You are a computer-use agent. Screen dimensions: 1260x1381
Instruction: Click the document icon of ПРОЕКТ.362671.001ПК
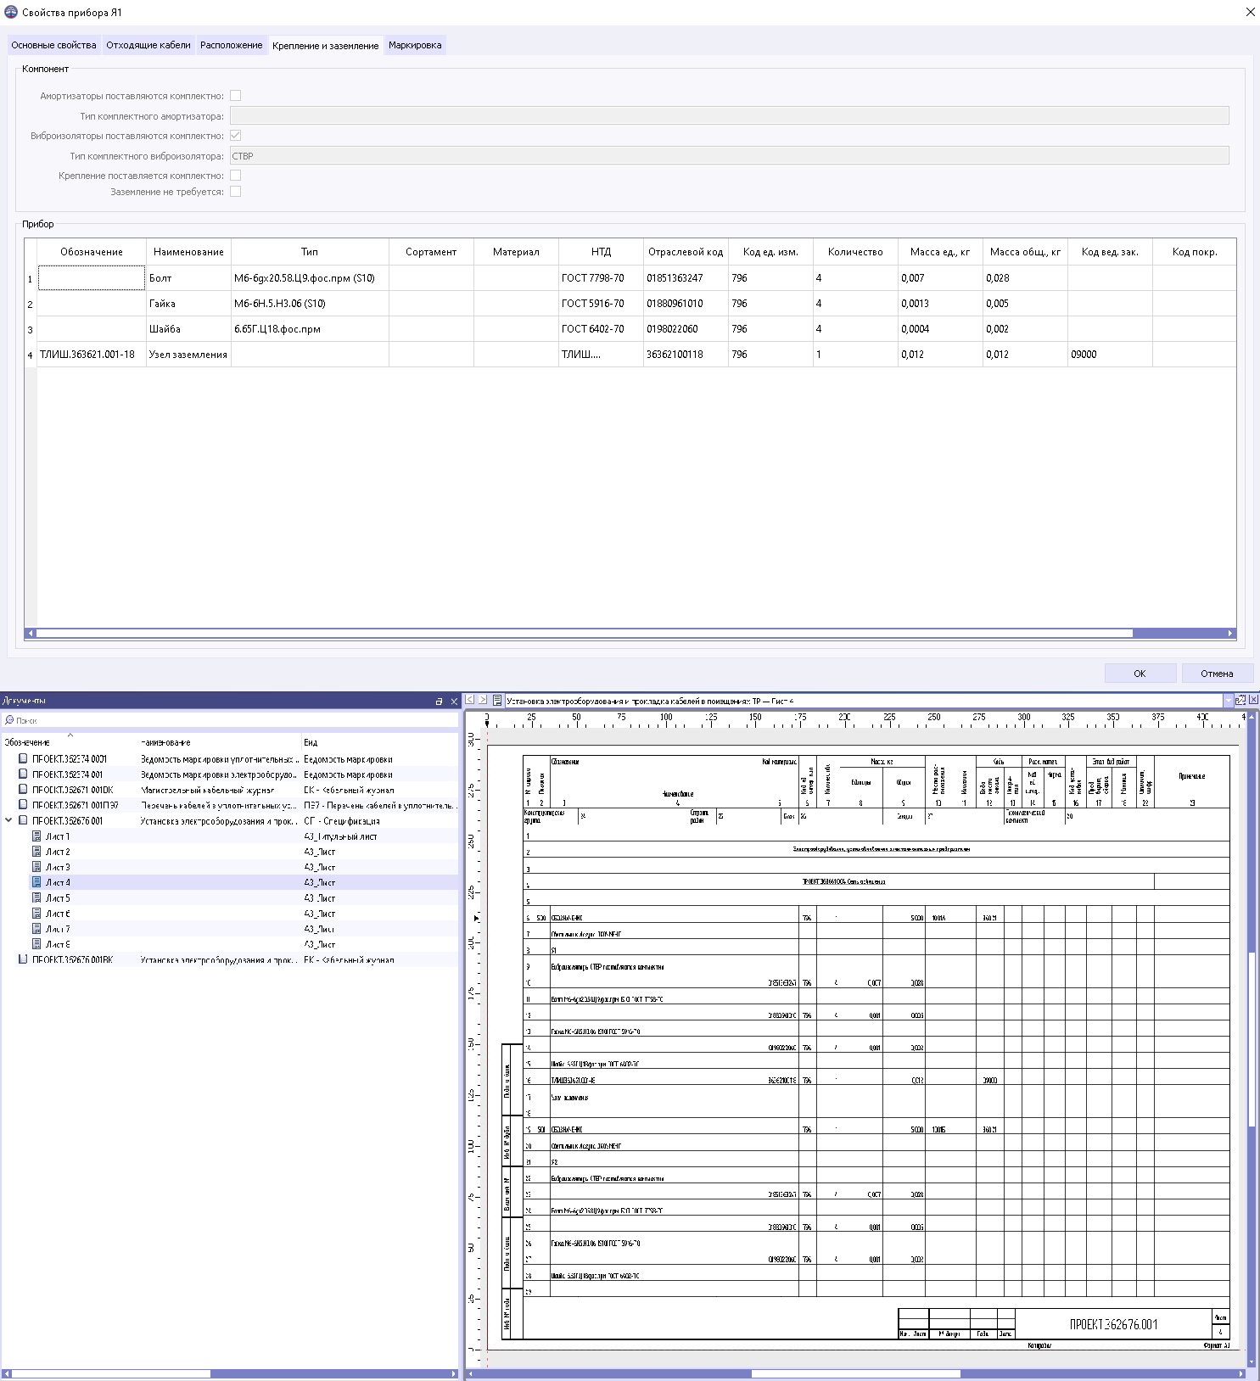(x=23, y=790)
